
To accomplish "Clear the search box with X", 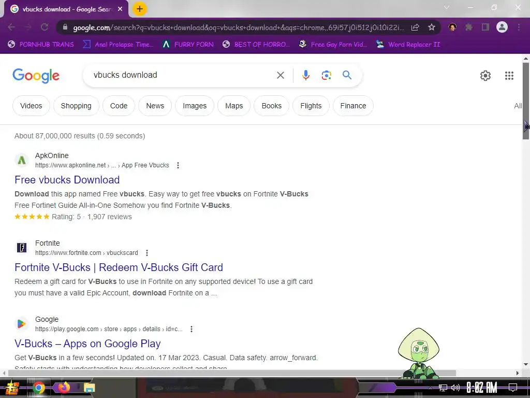I will (x=281, y=75).
